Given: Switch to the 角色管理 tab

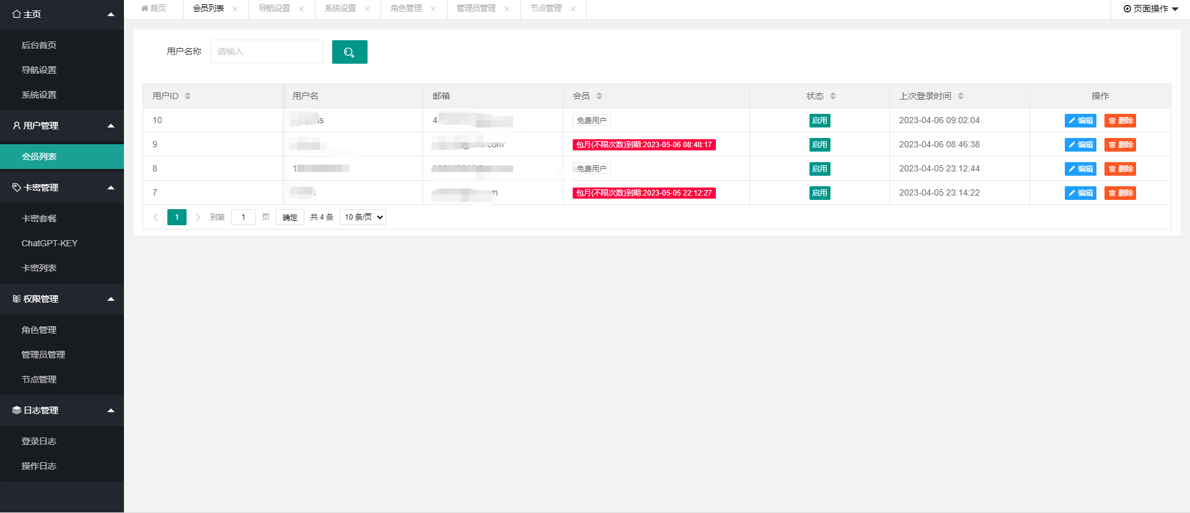Looking at the screenshot, I should [x=406, y=9].
